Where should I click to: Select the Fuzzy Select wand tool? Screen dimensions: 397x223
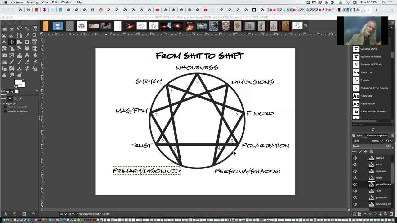(x=27, y=28)
